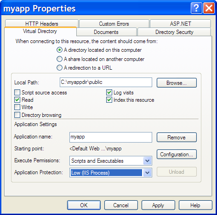Uncheck Index this resource

109,100
